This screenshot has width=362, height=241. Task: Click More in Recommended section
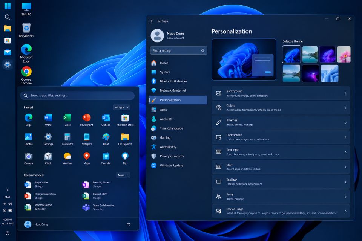pos(123,175)
